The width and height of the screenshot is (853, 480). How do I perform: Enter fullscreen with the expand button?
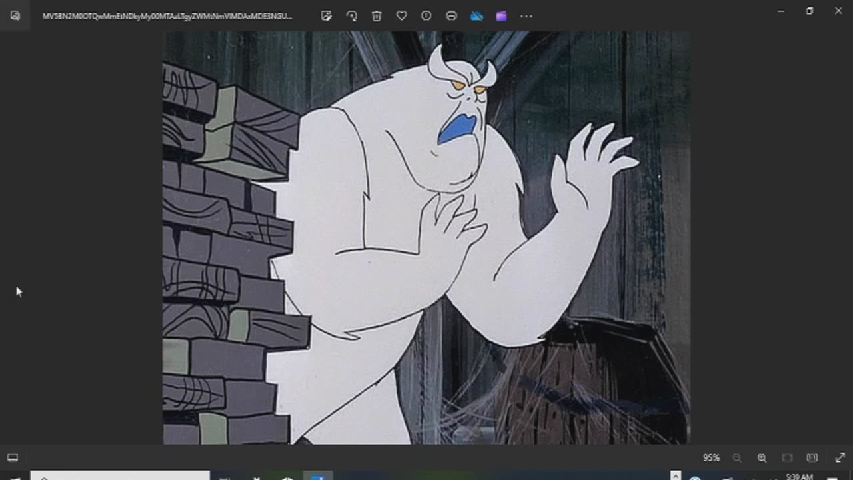840,457
